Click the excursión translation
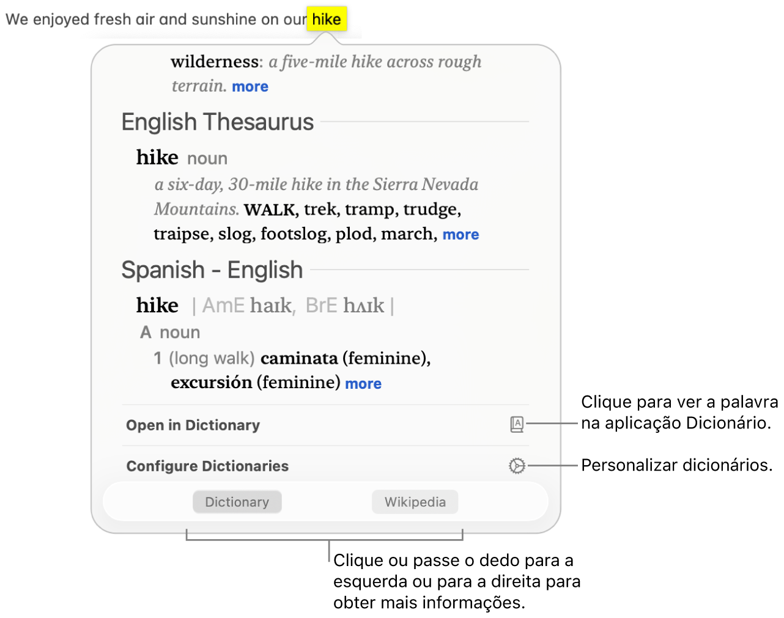 [210, 382]
